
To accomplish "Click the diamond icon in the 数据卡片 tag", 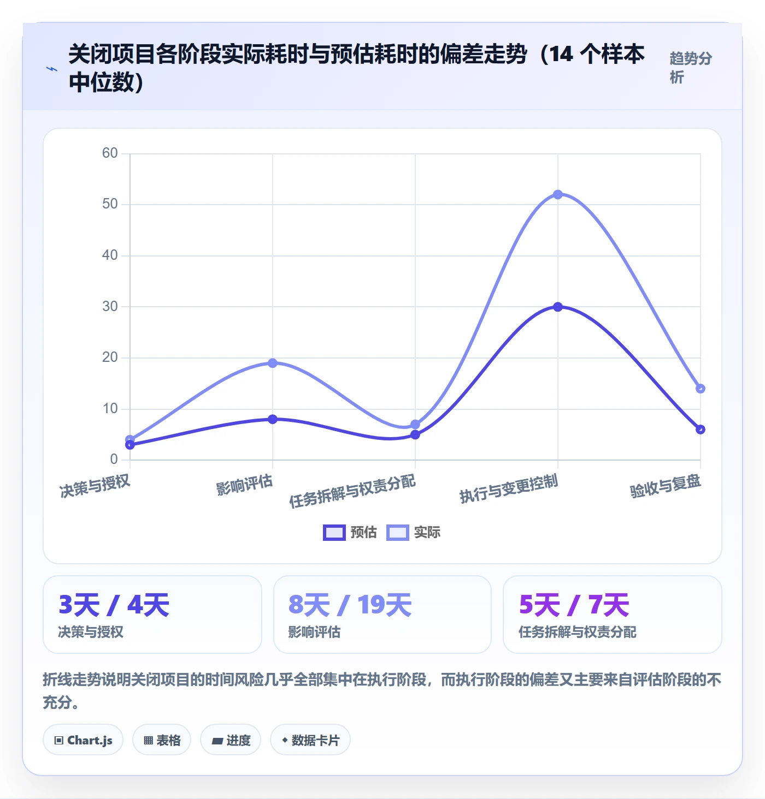I will pyautogui.click(x=285, y=740).
